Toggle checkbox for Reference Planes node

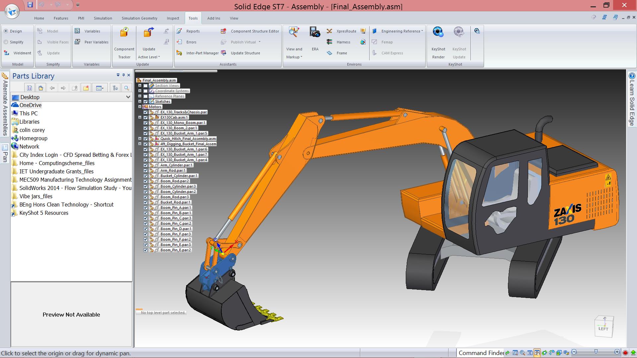pyautogui.click(x=145, y=96)
